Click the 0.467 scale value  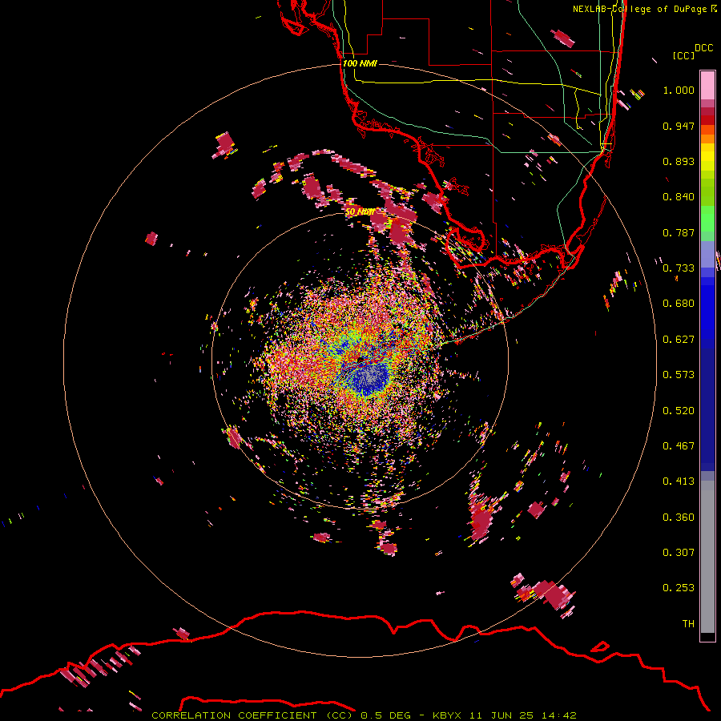(679, 446)
